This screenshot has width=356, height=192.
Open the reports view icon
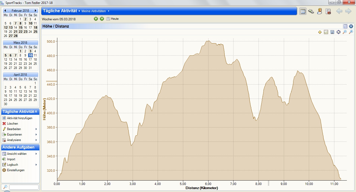[x=328, y=11]
